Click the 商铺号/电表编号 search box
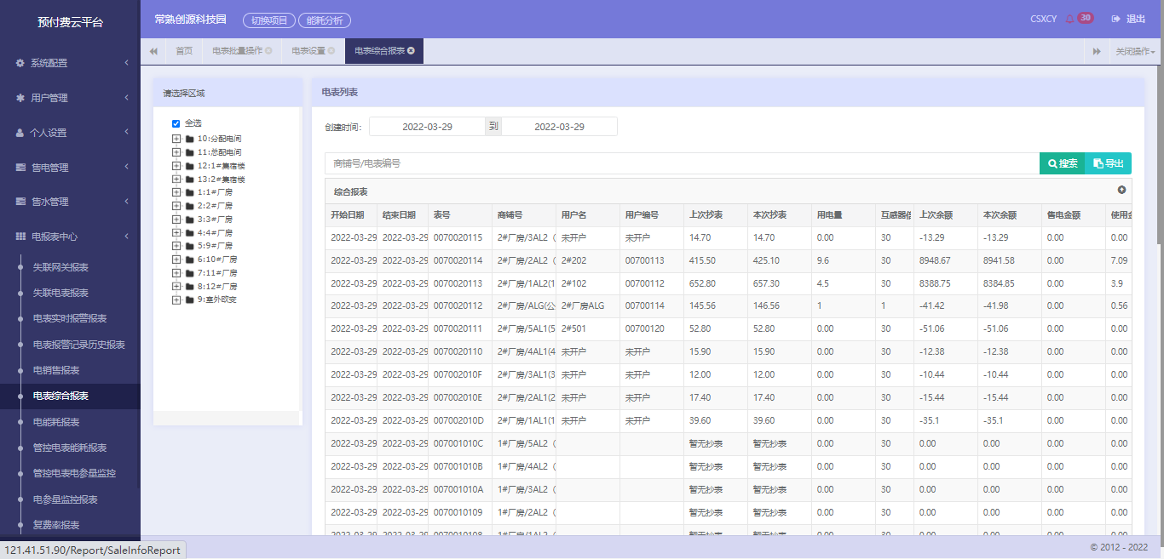Viewport: 1164px width, 559px height. pos(682,163)
